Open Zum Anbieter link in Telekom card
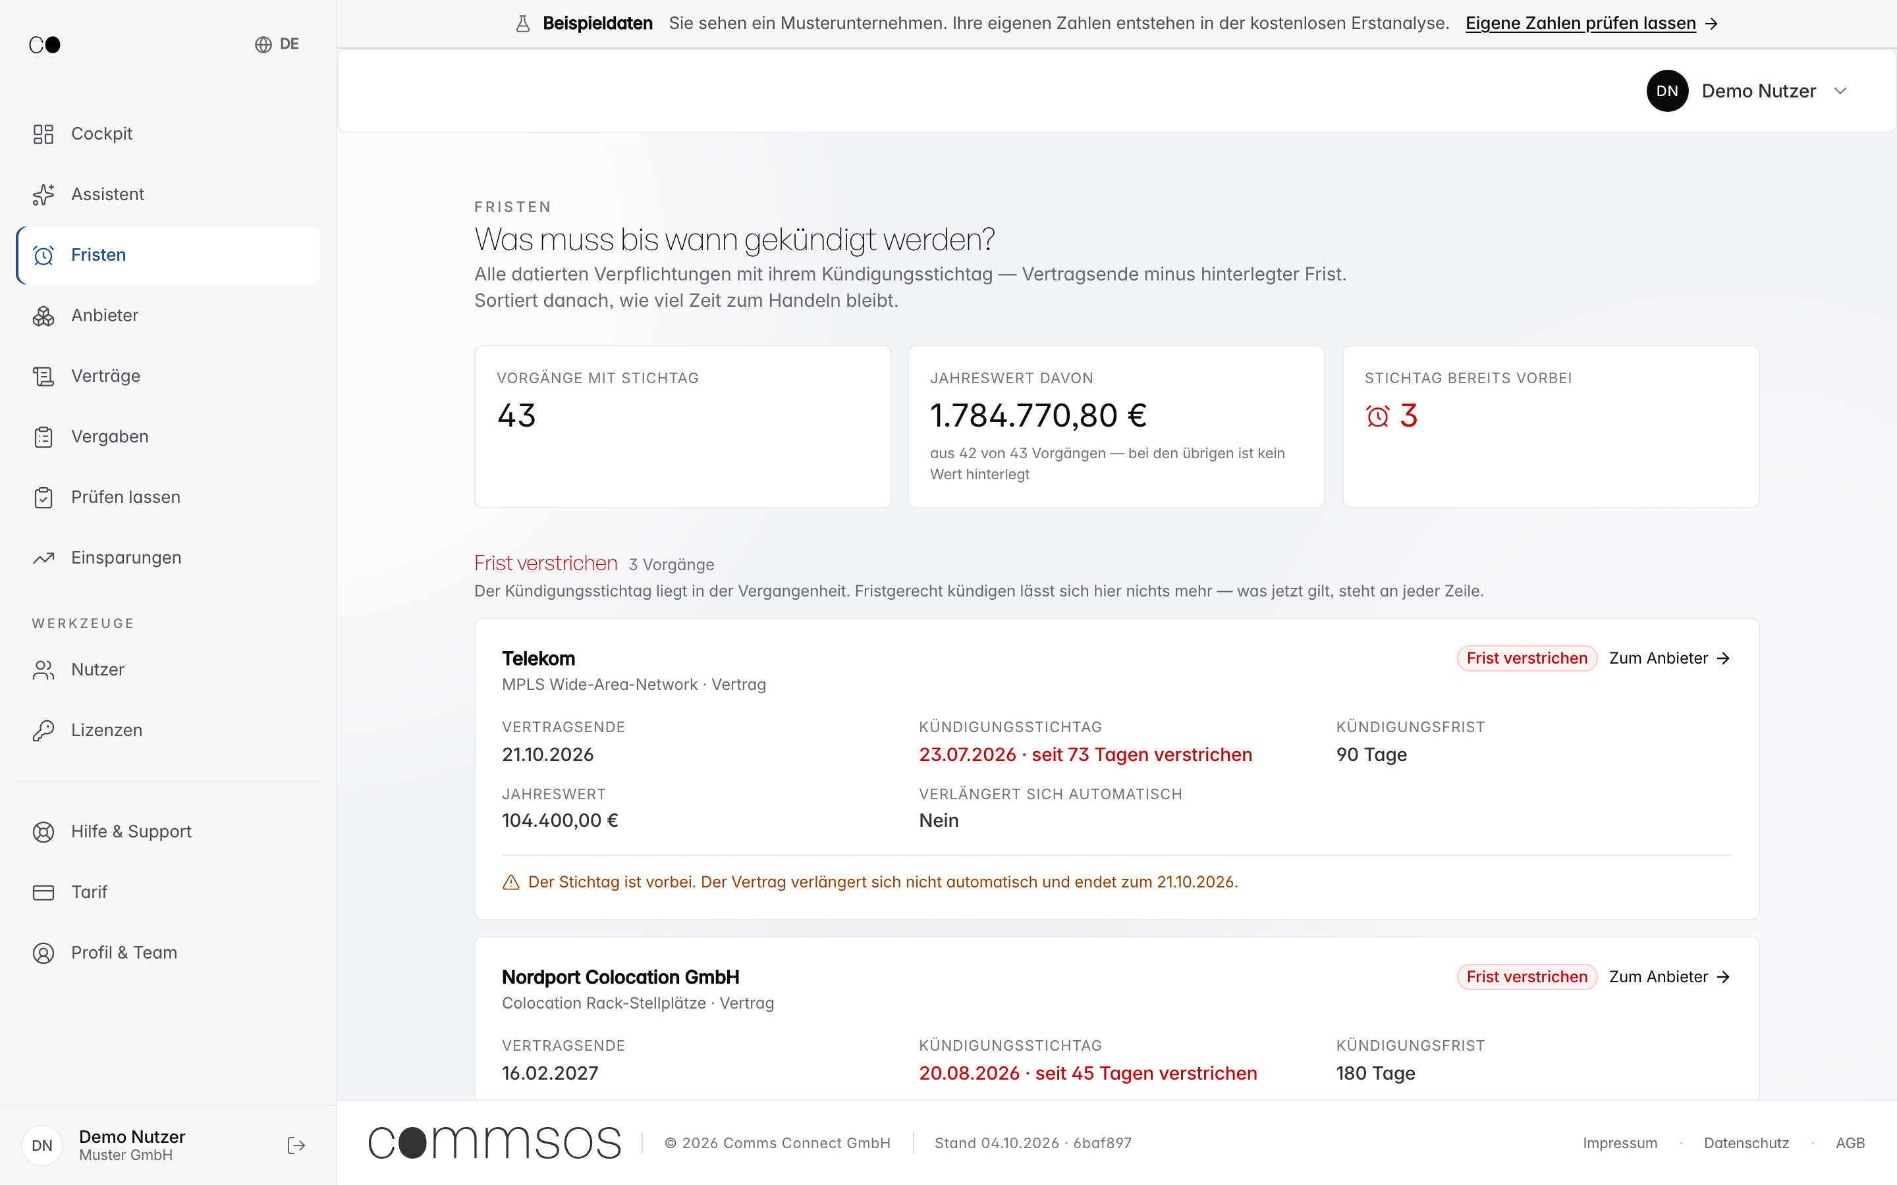The width and height of the screenshot is (1897, 1185). [1670, 658]
